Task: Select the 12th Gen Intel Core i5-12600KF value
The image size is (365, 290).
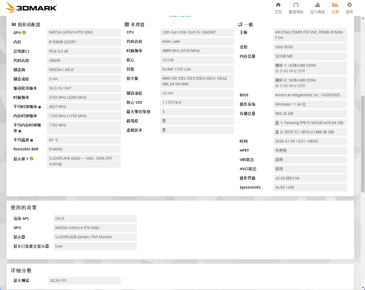Action: [x=197, y=32]
